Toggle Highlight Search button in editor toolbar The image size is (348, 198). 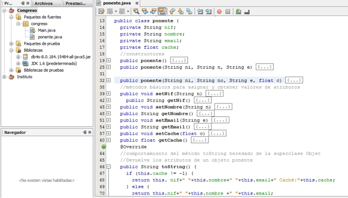tap(162, 11)
